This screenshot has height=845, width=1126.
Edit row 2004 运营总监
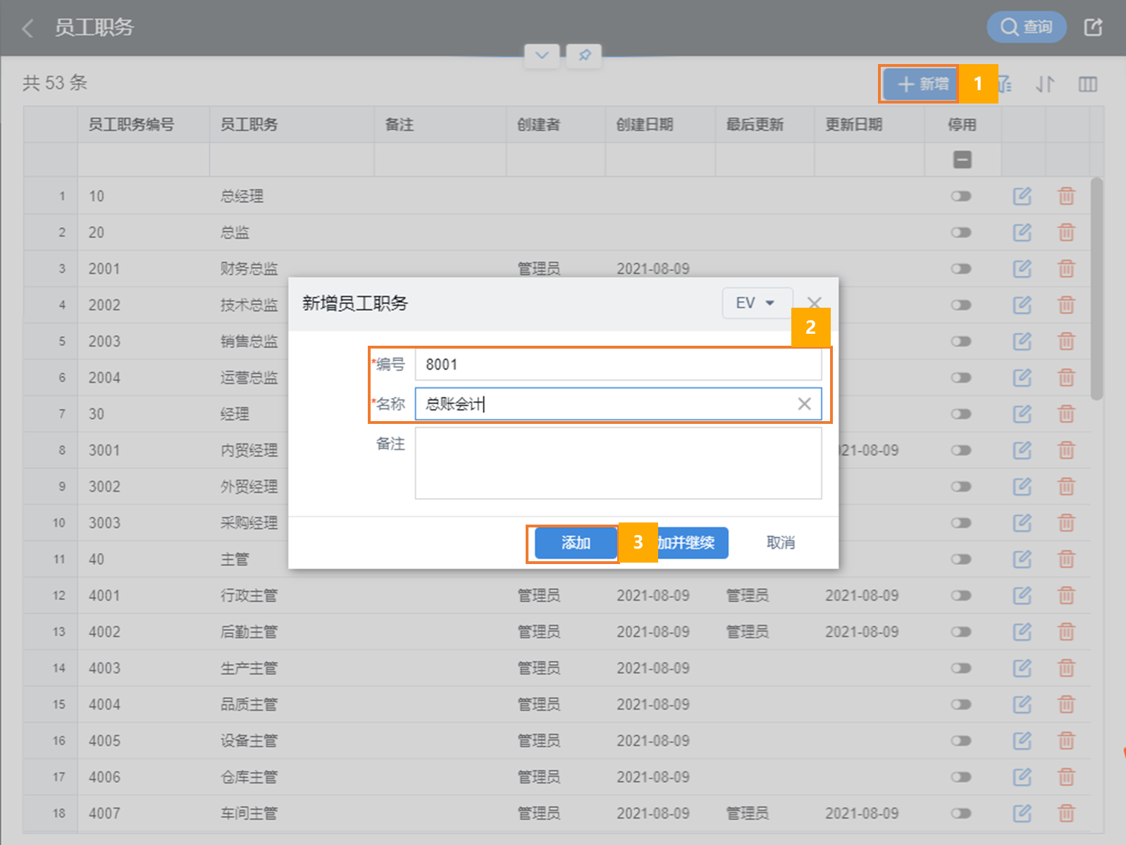coord(1022,377)
